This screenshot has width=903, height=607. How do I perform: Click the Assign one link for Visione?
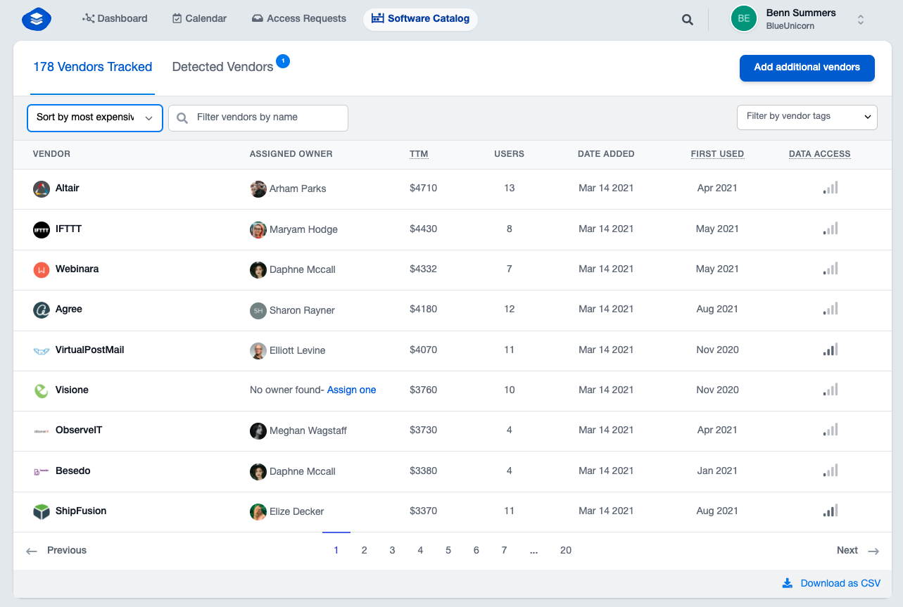pos(351,390)
